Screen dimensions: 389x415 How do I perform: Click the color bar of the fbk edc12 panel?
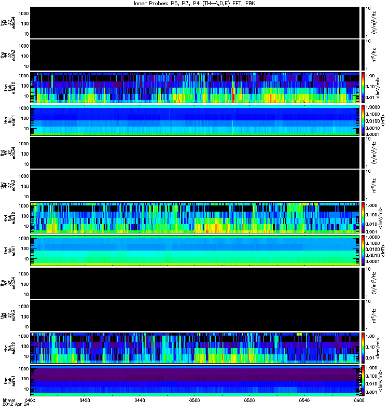point(363,348)
